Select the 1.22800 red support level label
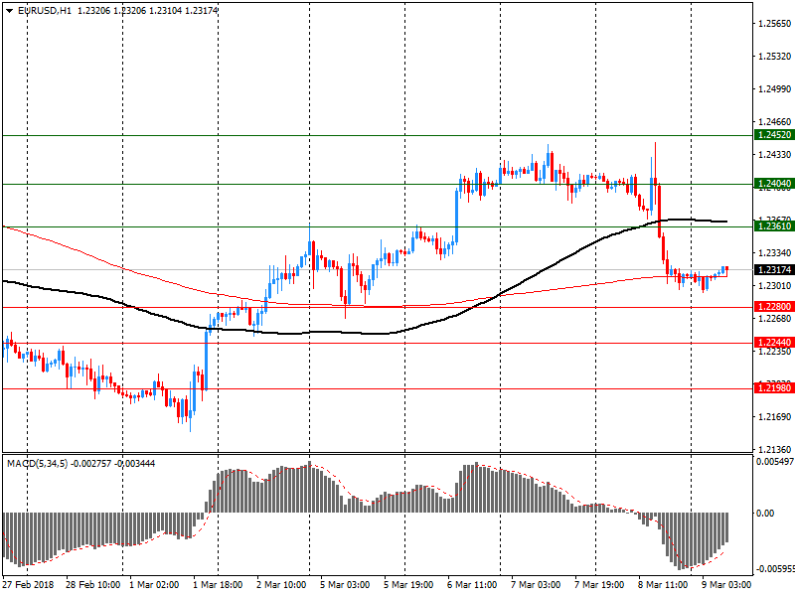Viewport: 795px width, 596px height. click(x=774, y=307)
